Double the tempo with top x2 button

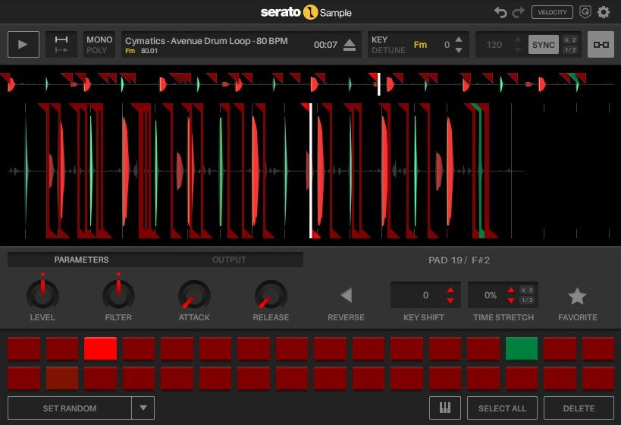[x=570, y=39]
